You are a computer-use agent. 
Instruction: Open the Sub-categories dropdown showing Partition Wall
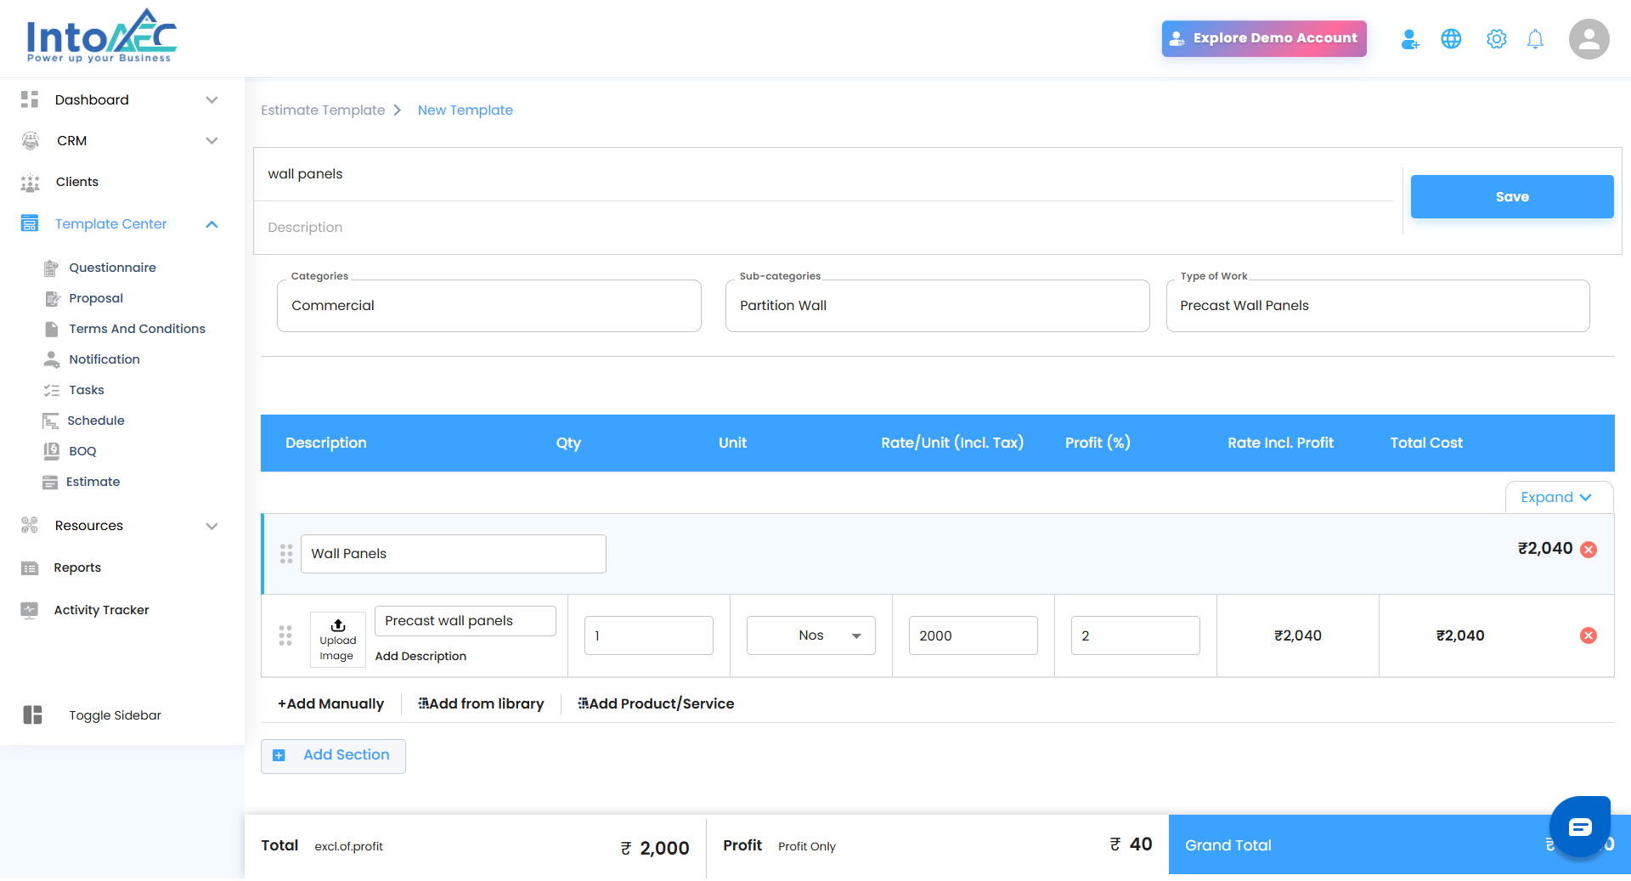(x=938, y=306)
